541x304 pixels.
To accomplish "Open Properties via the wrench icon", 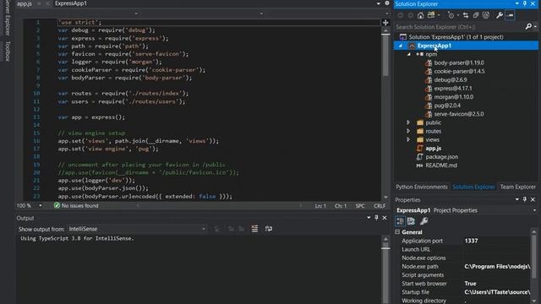I will tap(500, 15).
